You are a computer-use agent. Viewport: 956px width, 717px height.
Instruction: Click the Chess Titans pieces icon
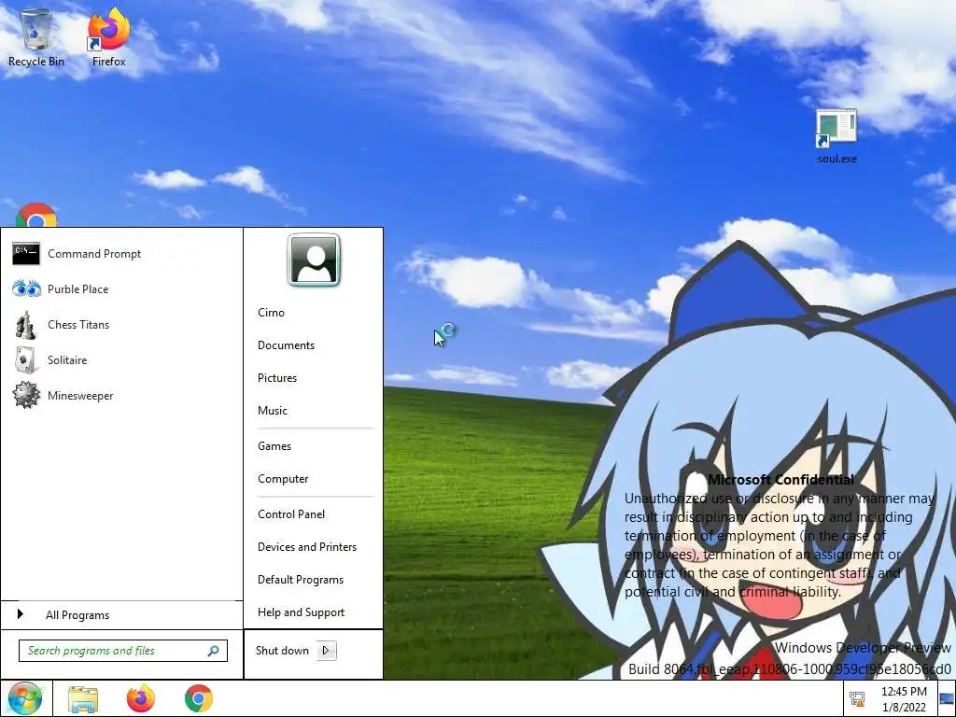tap(25, 324)
